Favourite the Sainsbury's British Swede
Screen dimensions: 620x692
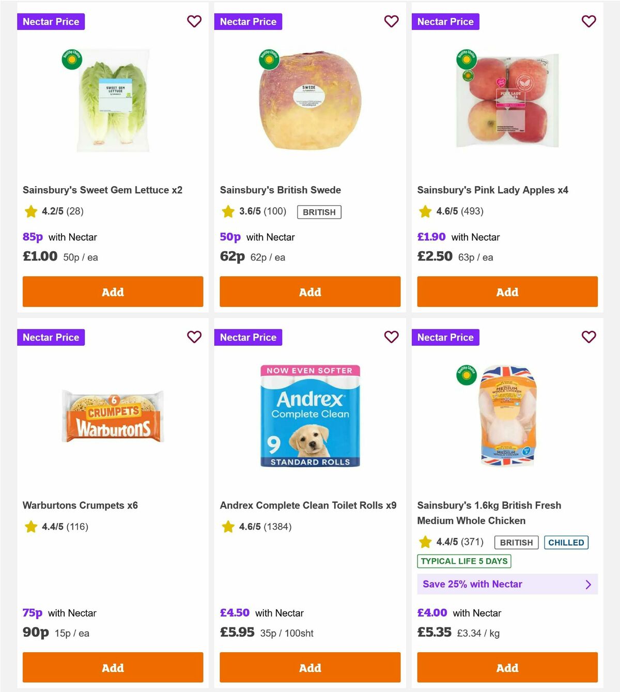coord(392,21)
